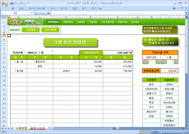189x134 pixels.
Task: Click 엑셀자동화 in the green menu bar
Action: (x=68, y=22)
